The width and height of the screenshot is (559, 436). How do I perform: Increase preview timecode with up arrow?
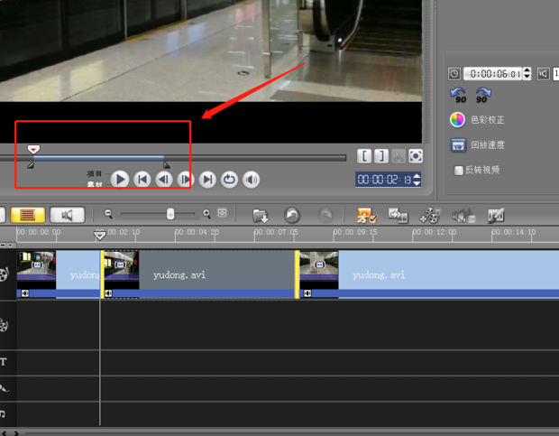tap(417, 176)
